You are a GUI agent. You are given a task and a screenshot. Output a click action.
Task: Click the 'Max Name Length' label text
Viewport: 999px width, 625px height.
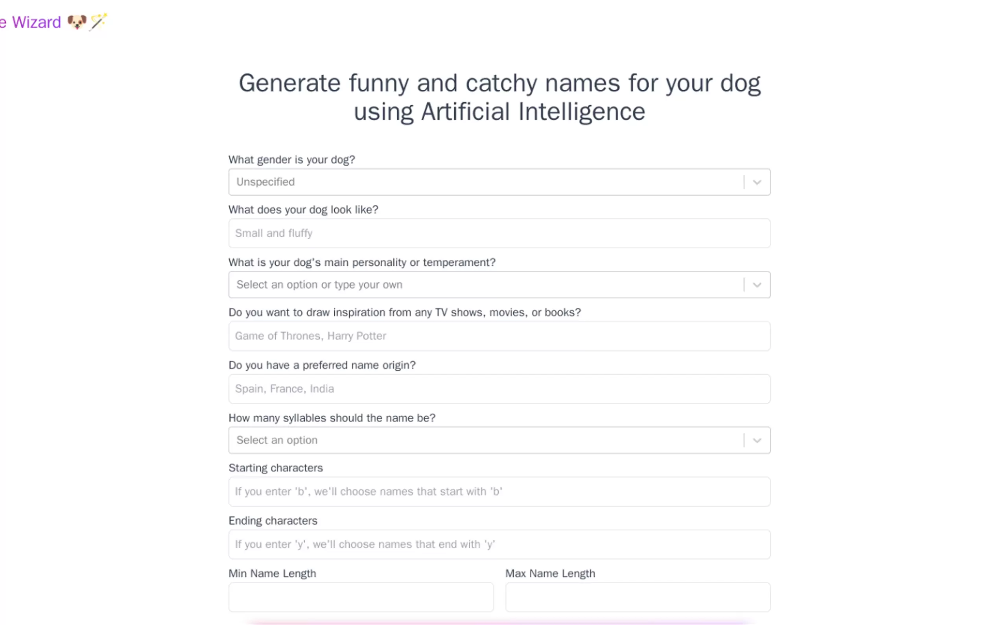550,573
